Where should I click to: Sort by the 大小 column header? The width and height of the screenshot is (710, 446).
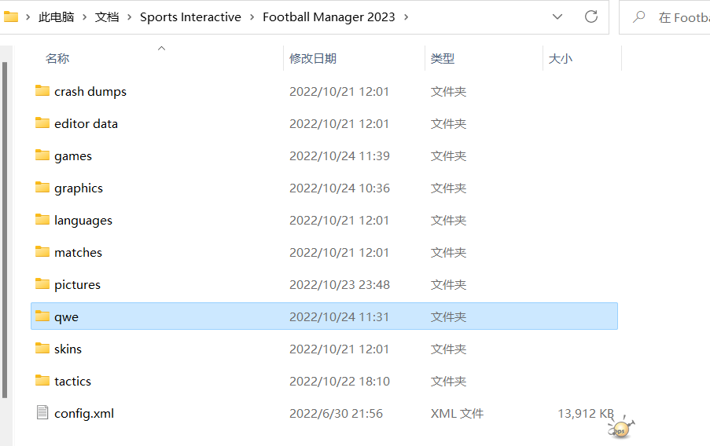[x=561, y=58]
